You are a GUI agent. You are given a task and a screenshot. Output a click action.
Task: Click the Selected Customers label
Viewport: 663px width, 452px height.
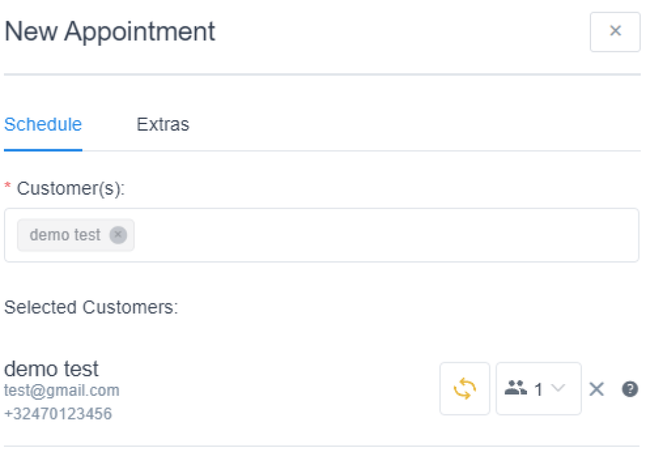click(x=91, y=307)
